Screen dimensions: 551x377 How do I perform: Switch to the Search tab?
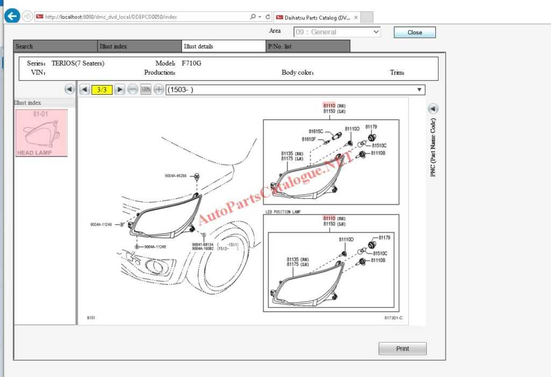[x=55, y=46]
